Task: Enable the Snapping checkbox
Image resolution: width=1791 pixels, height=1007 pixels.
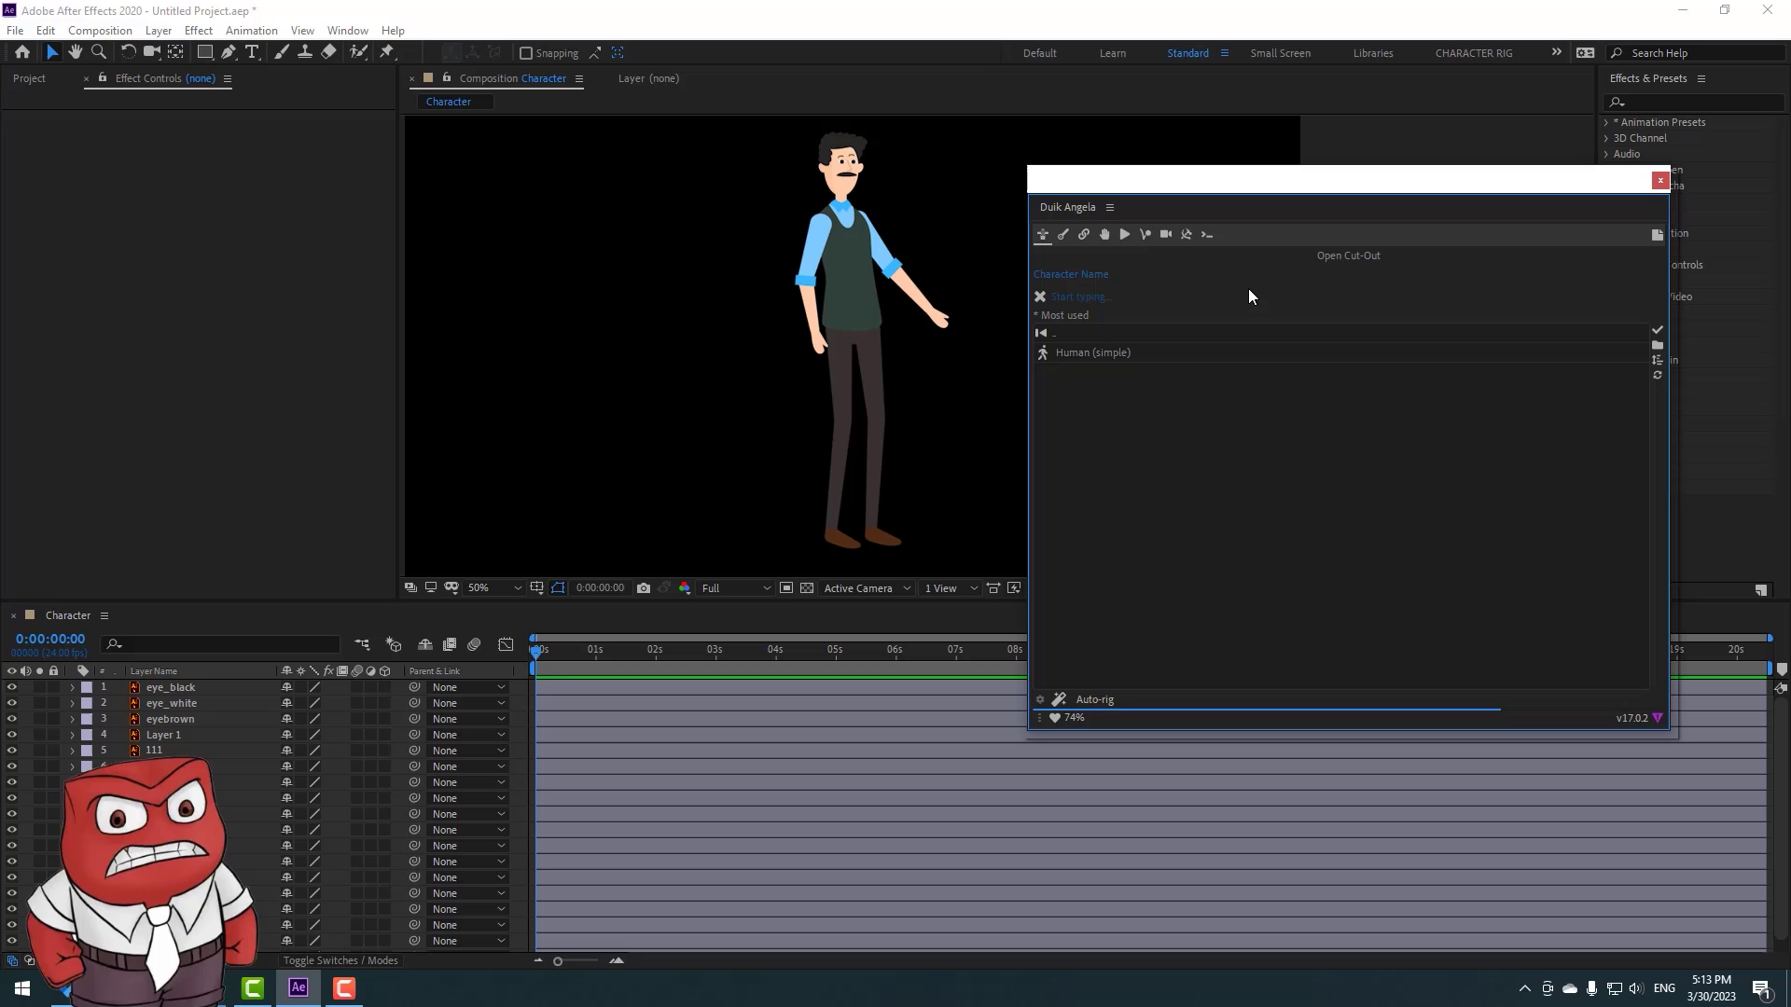Action: point(526,53)
